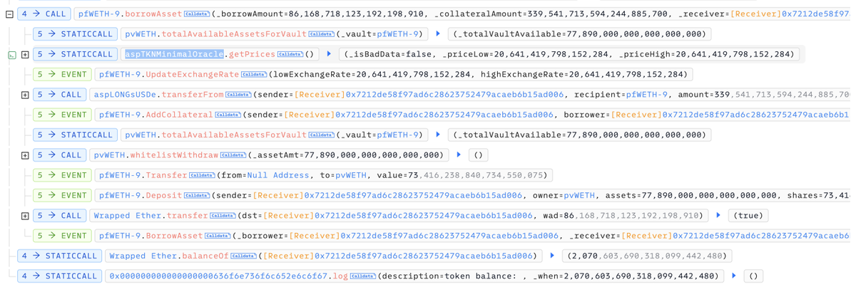856x287 pixels.
Task: Open Calldata badge for whitelistWithdraw
Action: [233, 155]
